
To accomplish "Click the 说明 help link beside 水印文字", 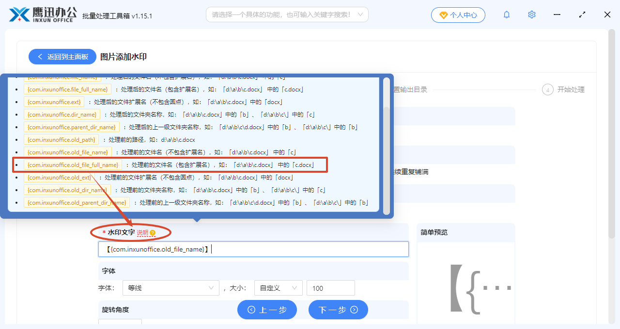I will pos(142,233).
